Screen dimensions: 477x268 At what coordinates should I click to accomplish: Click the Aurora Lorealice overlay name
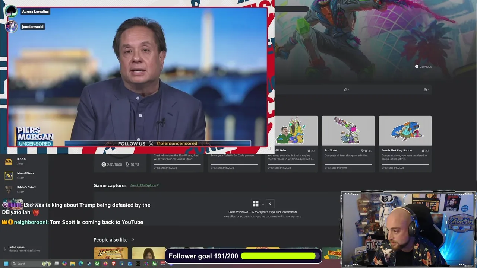click(35, 12)
